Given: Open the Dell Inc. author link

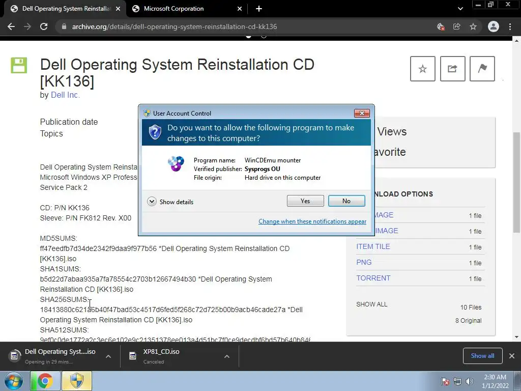Looking at the screenshot, I should (x=65, y=95).
